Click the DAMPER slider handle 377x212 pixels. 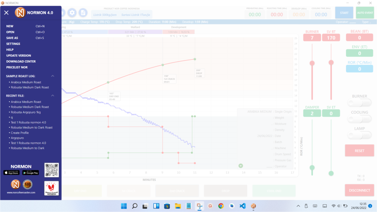(312, 167)
